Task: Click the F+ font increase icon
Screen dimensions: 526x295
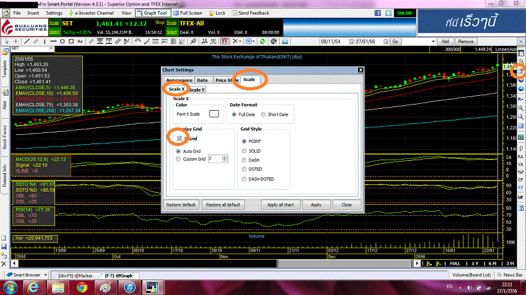Action: click(429, 263)
